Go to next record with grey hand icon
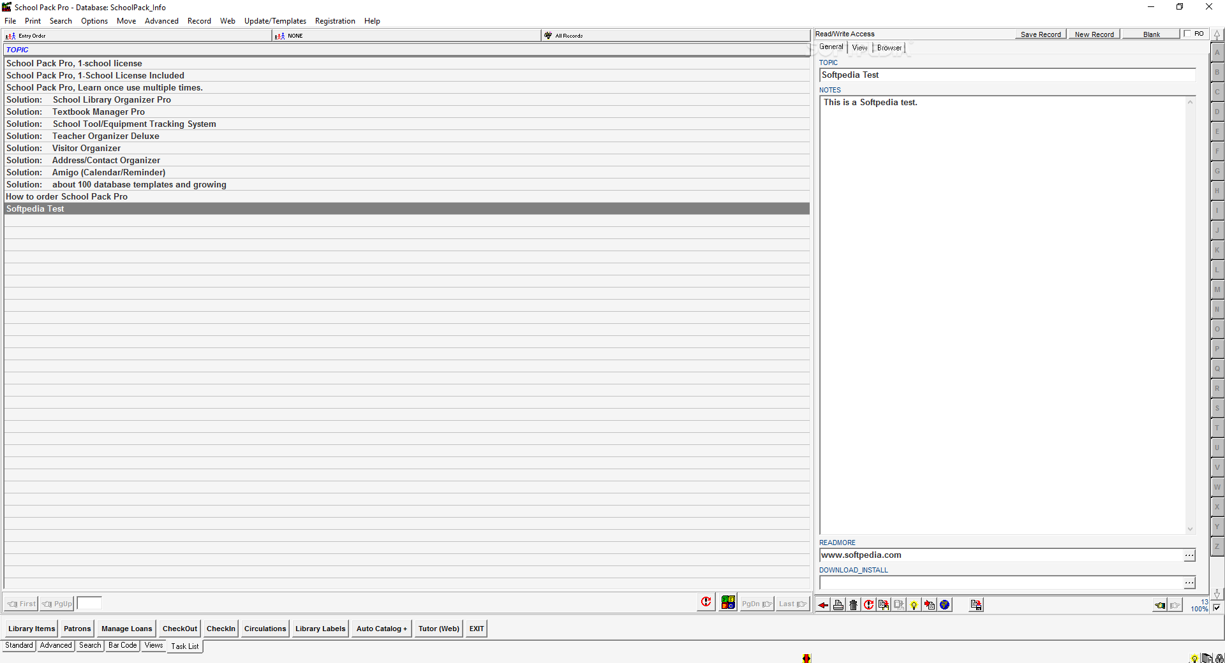The width and height of the screenshot is (1225, 663). pos(1175,605)
